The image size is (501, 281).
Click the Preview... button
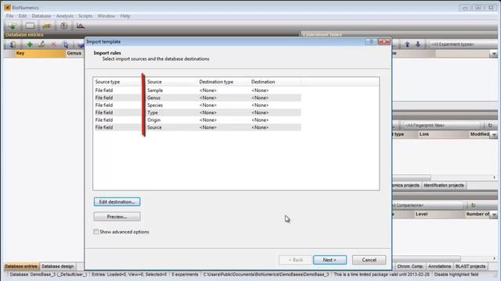coord(117,217)
